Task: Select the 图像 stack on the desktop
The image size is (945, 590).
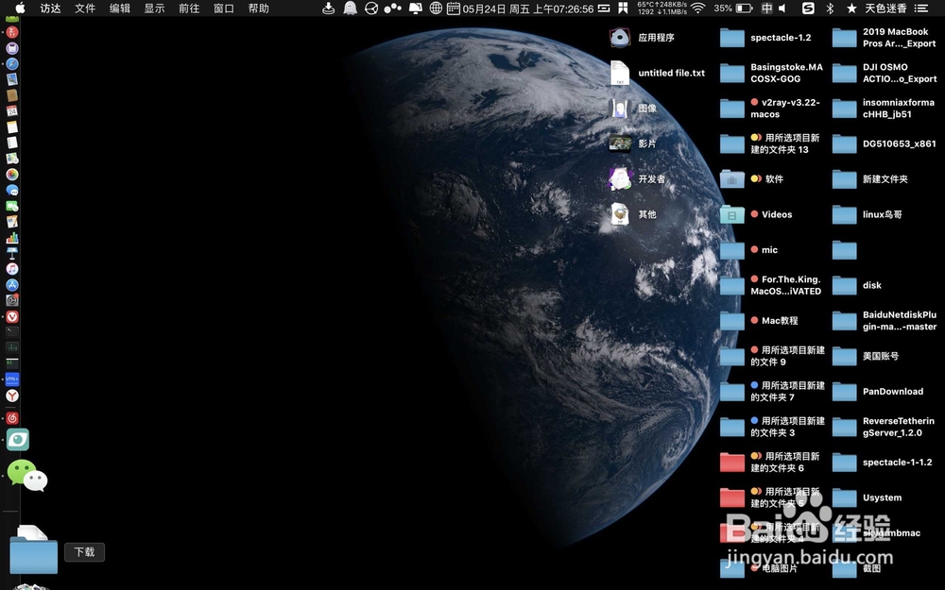Action: [x=633, y=109]
